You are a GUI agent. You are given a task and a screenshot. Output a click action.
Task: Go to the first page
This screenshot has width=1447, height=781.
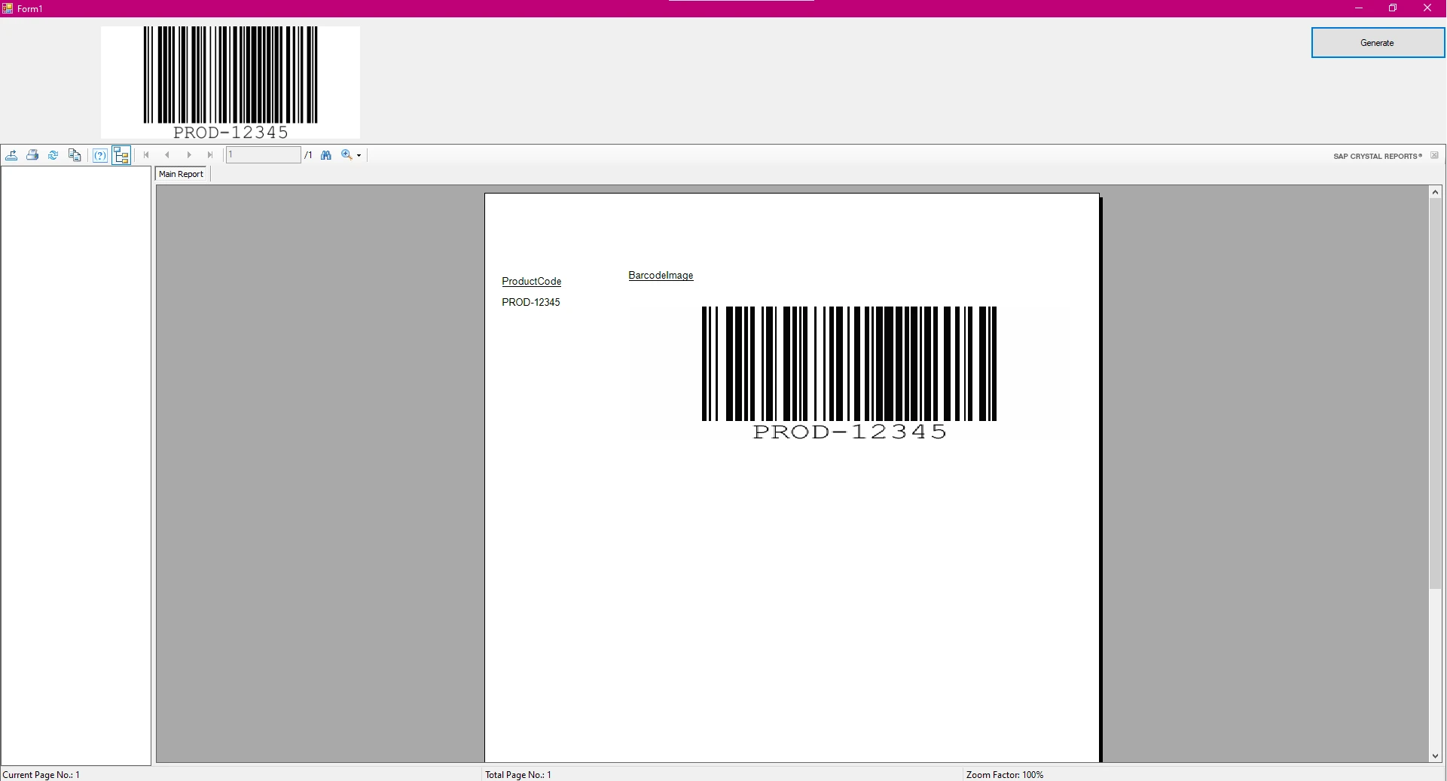(146, 155)
